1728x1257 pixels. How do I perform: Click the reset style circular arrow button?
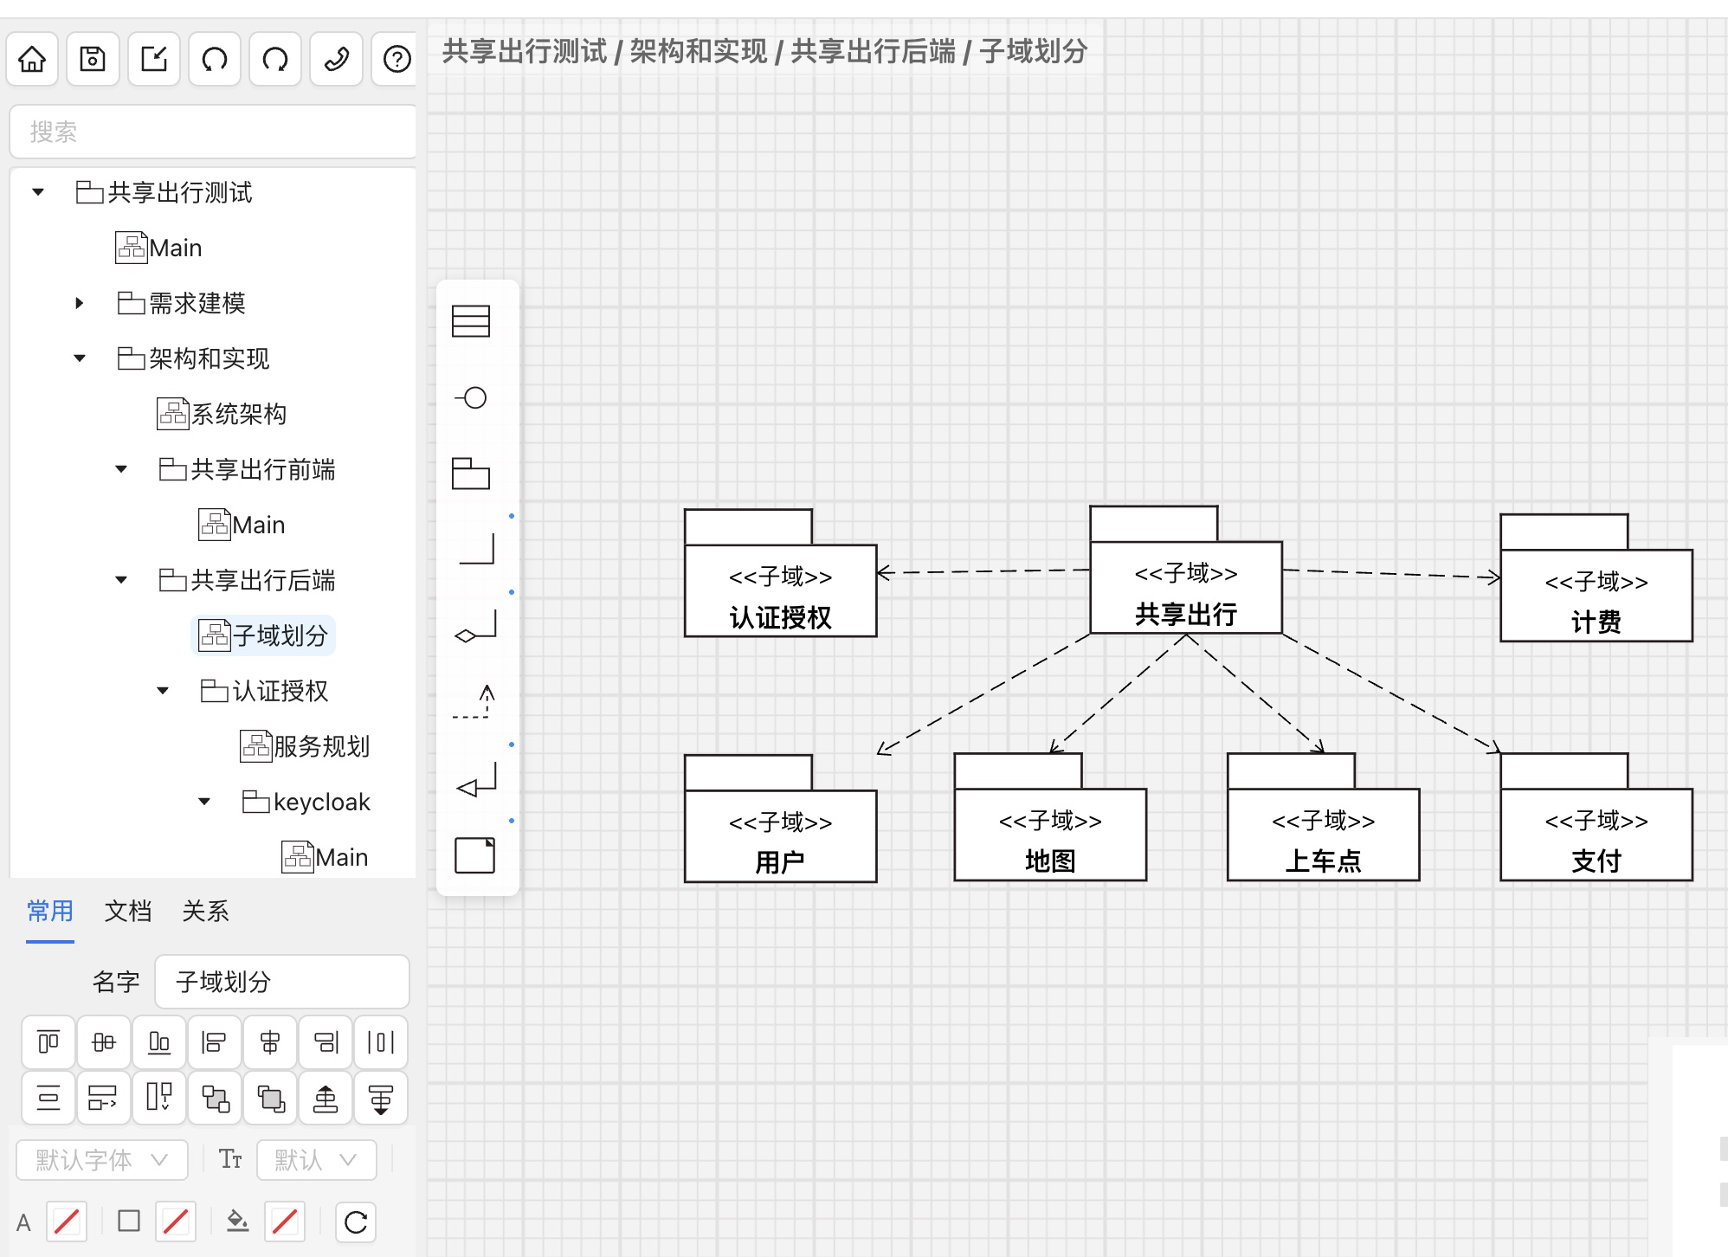[x=356, y=1222]
